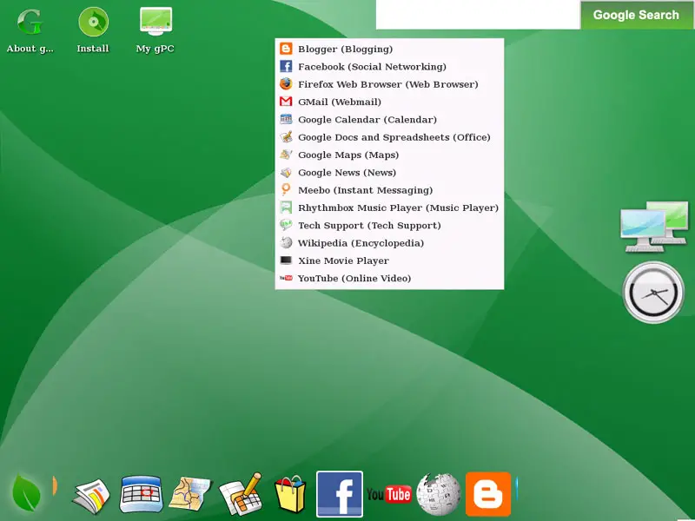Viewport: 695px width, 521px height.
Task: Launch Xine Movie Player from menu
Action: point(389,261)
